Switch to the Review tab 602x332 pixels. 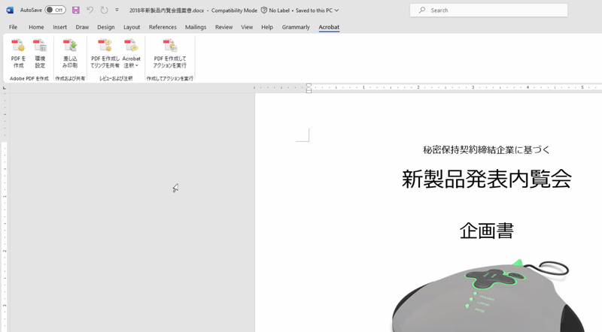(x=223, y=27)
